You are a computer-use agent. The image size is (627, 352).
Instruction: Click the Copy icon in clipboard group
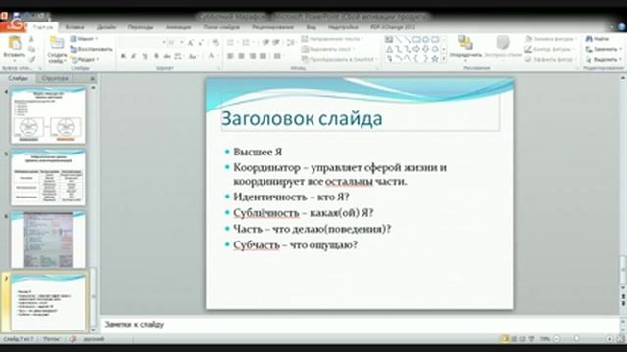pos(32,50)
